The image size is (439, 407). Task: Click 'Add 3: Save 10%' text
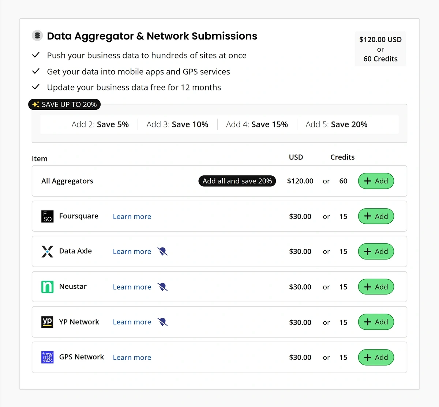click(177, 124)
